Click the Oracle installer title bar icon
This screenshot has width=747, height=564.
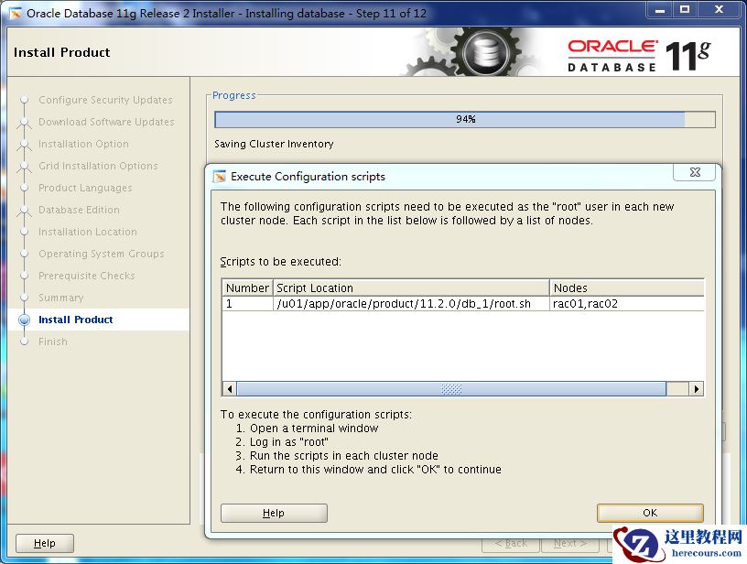click(x=16, y=14)
